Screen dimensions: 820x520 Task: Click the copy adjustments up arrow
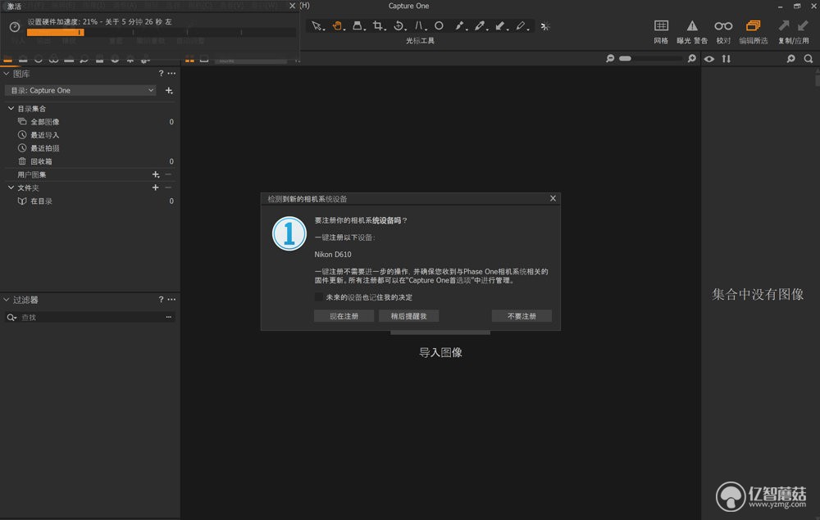click(783, 25)
